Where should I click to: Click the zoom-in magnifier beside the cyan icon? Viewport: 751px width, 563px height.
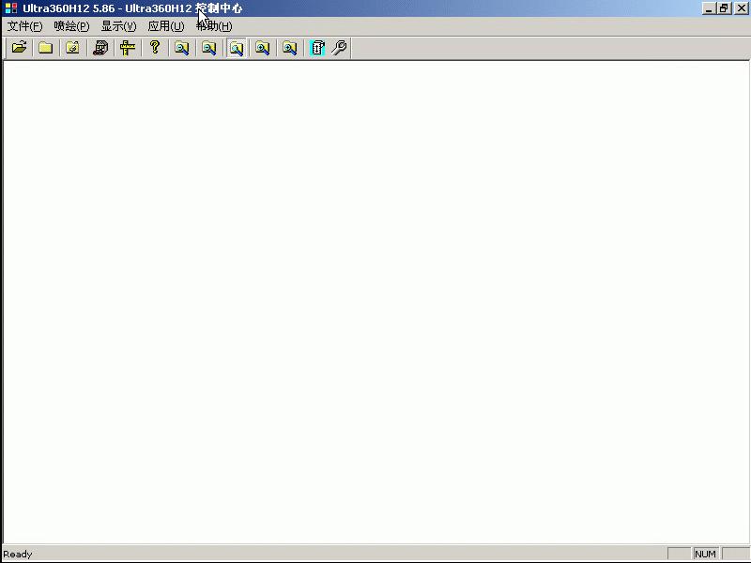coord(290,48)
